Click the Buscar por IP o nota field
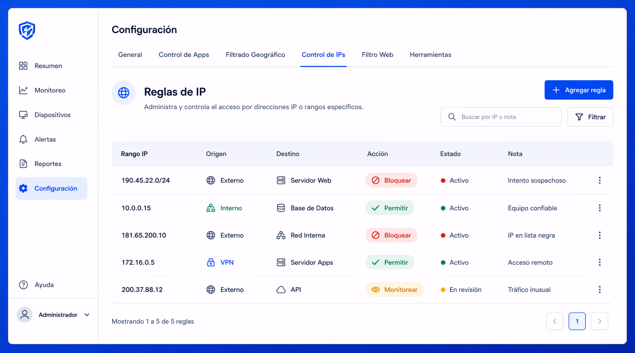This screenshot has width=635, height=353. (x=501, y=117)
